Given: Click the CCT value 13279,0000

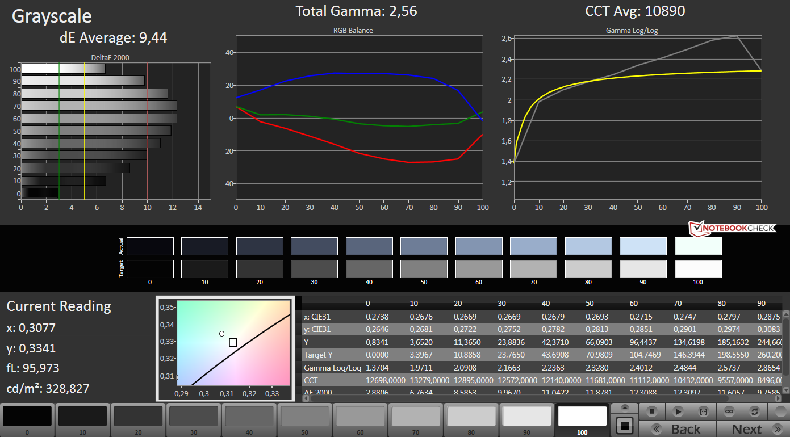Looking at the screenshot, I should pos(430,380).
